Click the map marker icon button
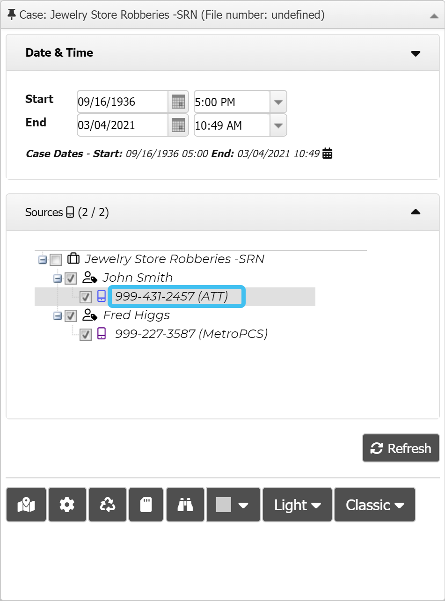This screenshot has width=445, height=601. (26, 505)
